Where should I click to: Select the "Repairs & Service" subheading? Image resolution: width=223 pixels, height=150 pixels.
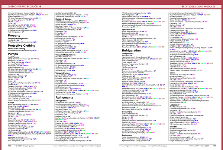[x=63, y=19]
